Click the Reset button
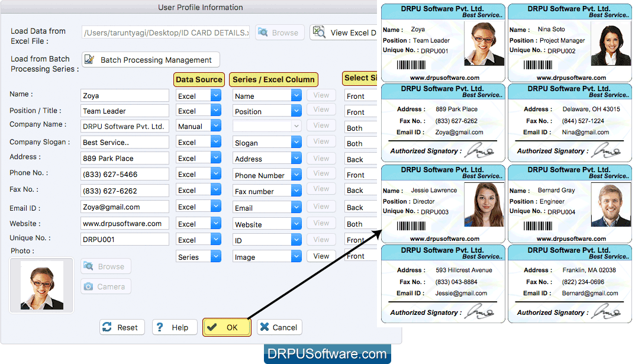This screenshot has height=364, width=635. click(x=122, y=327)
